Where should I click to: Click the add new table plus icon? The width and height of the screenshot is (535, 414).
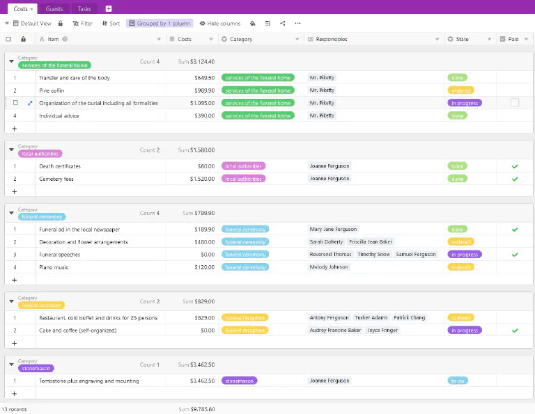[109, 9]
